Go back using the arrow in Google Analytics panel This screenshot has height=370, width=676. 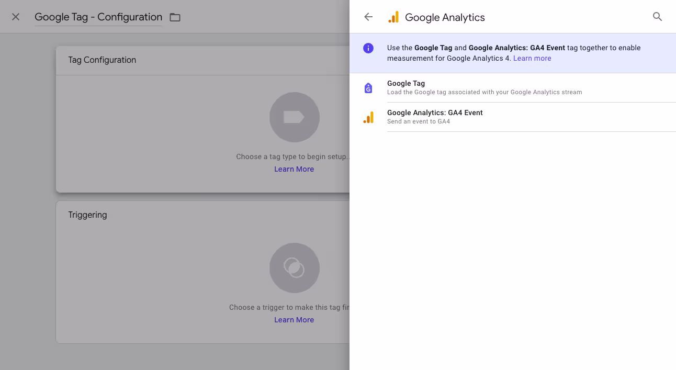pos(368,17)
